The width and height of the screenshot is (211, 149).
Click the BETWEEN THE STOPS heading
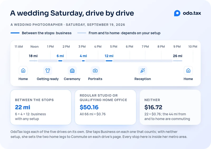pyautogui.click(x=34, y=100)
